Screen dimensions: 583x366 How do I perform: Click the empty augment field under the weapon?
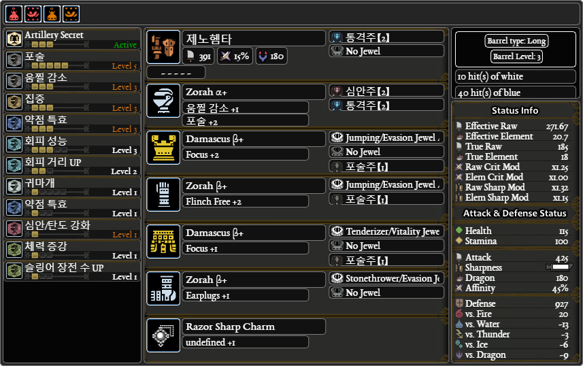point(176,73)
